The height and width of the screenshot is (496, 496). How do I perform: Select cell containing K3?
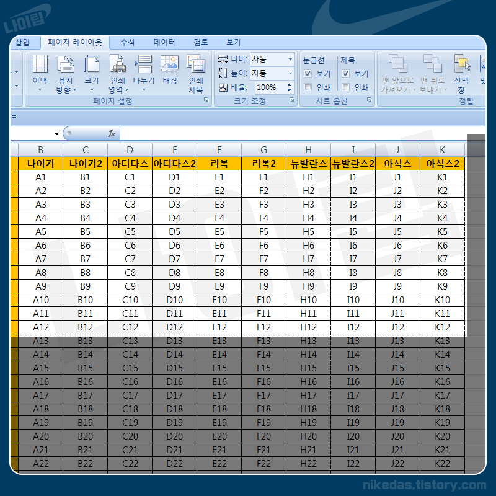tap(443, 205)
